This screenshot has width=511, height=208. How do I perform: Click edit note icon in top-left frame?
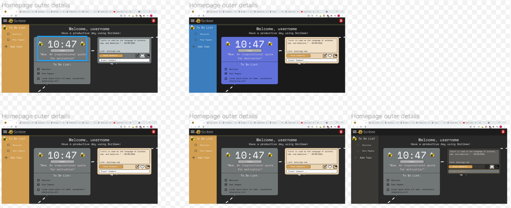point(137,56)
